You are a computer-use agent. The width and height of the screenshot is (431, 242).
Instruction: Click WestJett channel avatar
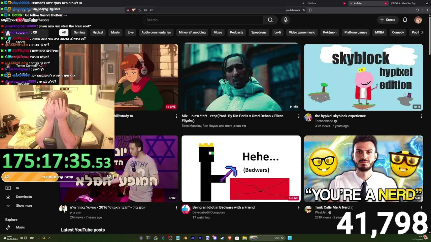308,209
